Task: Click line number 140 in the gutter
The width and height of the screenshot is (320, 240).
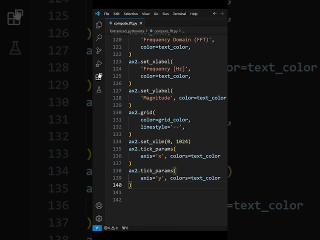Action: click(117, 185)
